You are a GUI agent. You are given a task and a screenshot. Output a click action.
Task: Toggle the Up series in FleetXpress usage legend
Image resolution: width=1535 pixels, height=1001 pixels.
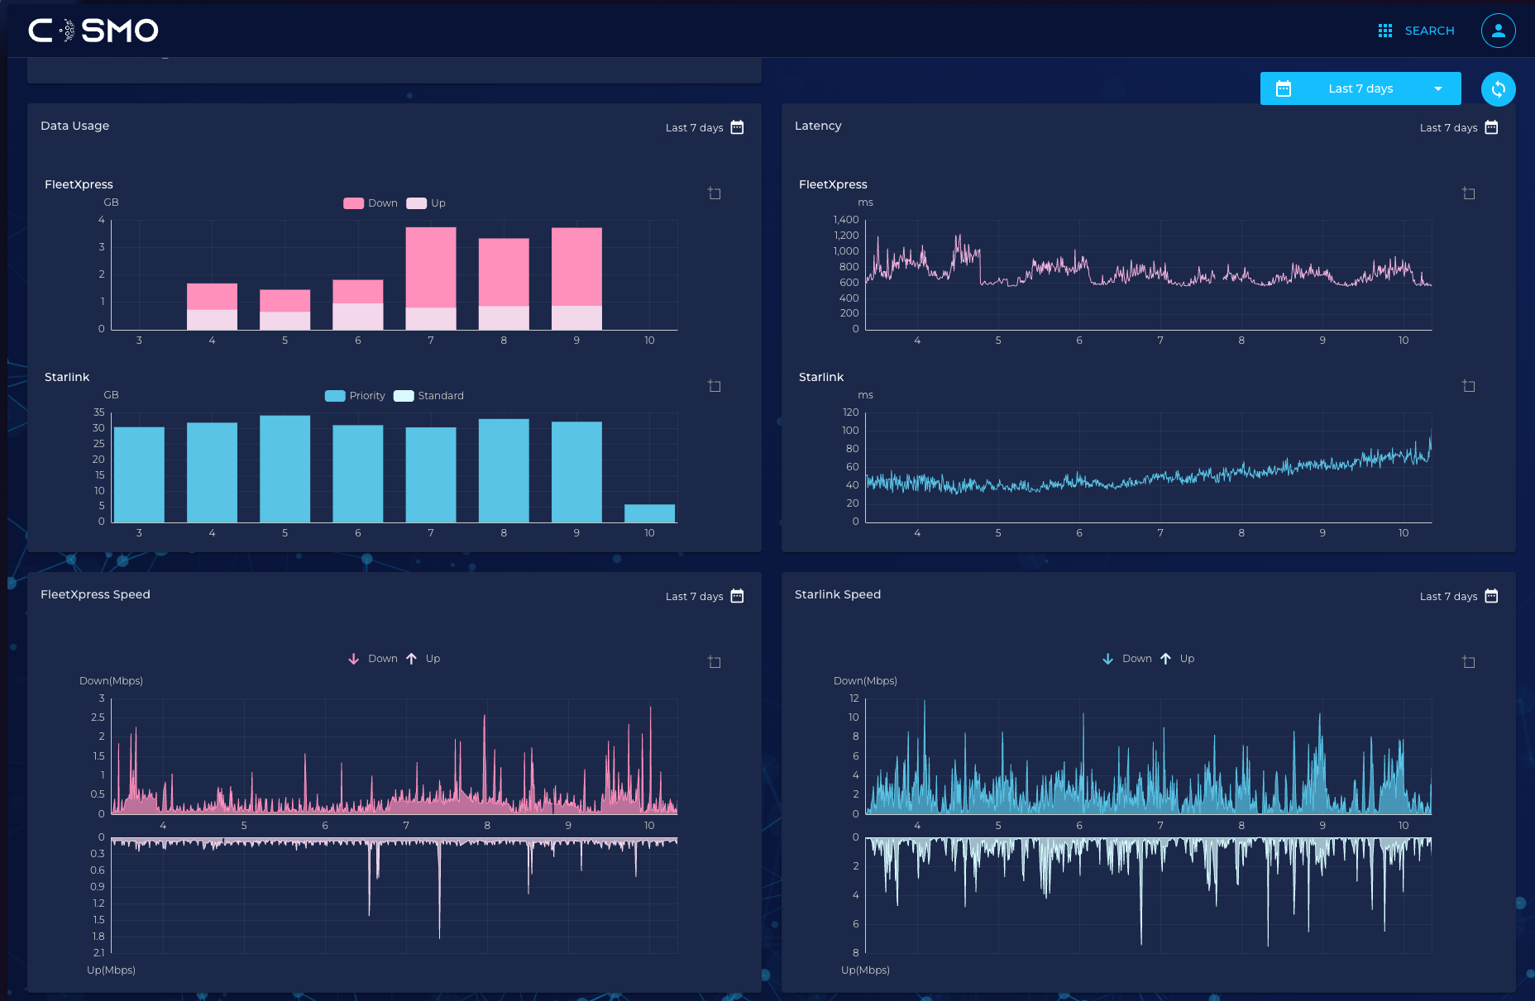427,203
